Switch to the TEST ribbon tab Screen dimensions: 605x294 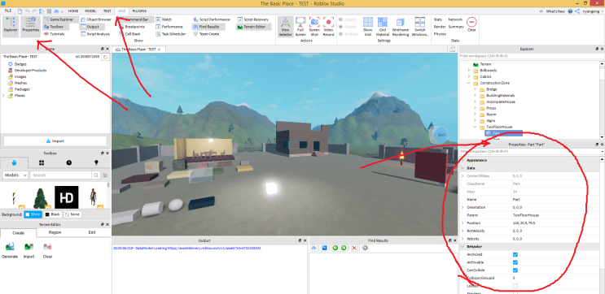coord(107,11)
